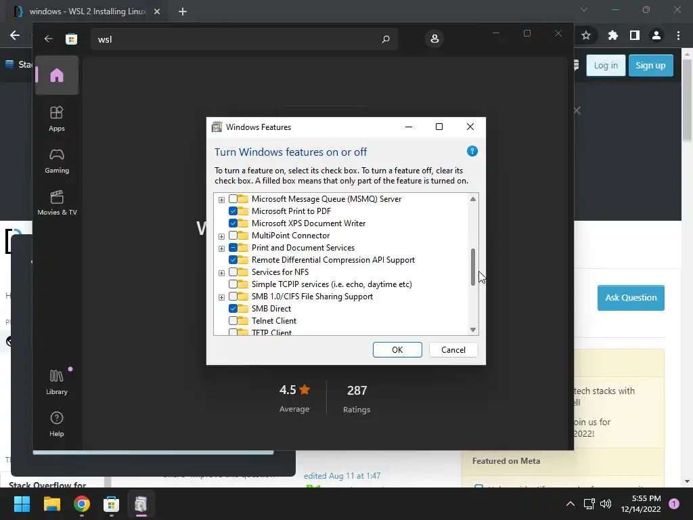Image resolution: width=693 pixels, height=520 pixels.
Task: Expand Services for NFS node
Action: click(x=221, y=273)
